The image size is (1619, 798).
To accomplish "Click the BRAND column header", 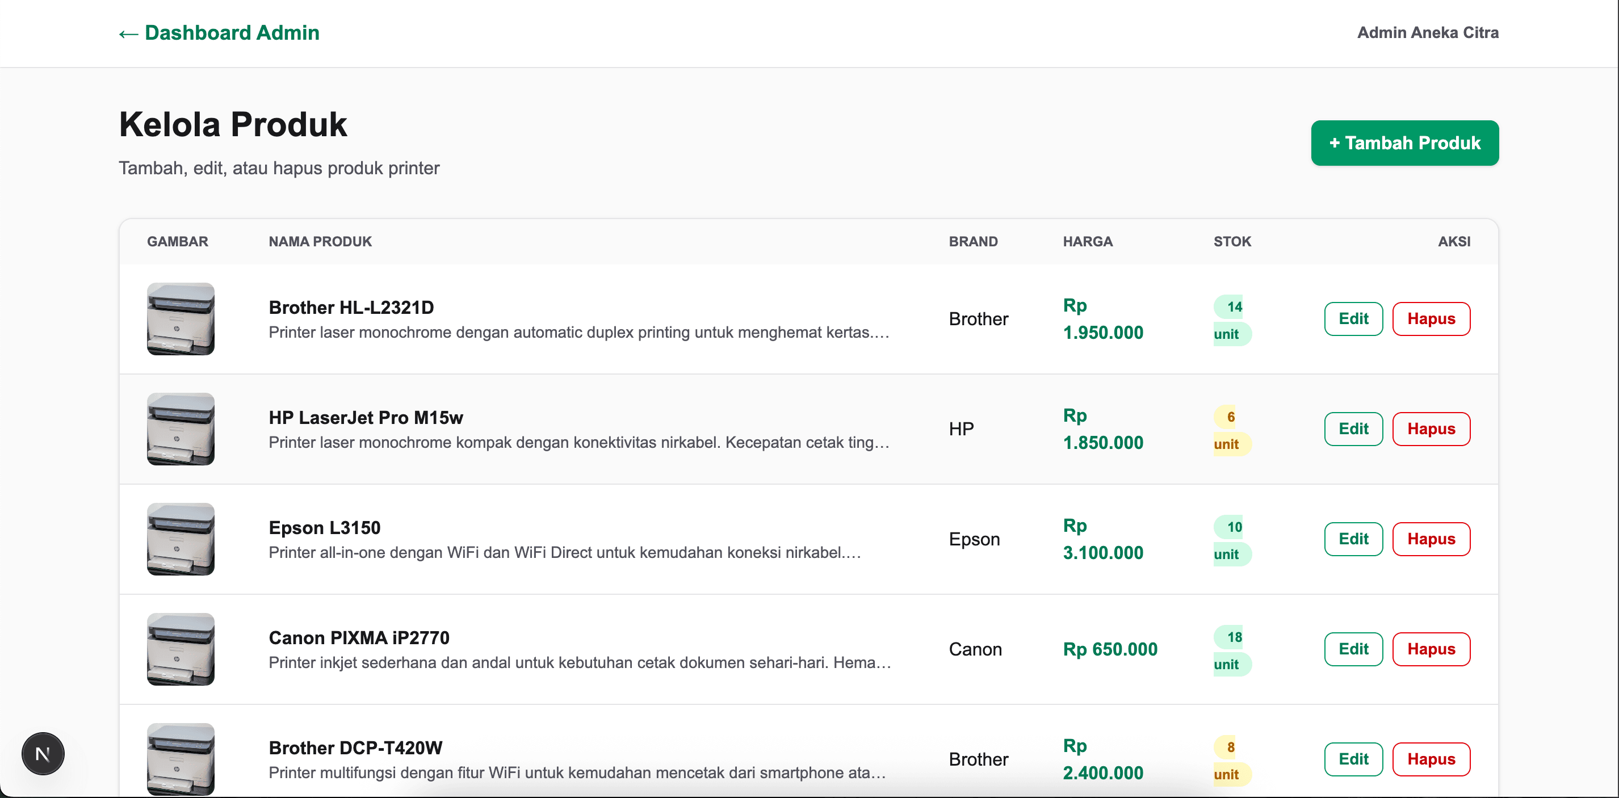I will pyautogui.click(x=973, y=241).
